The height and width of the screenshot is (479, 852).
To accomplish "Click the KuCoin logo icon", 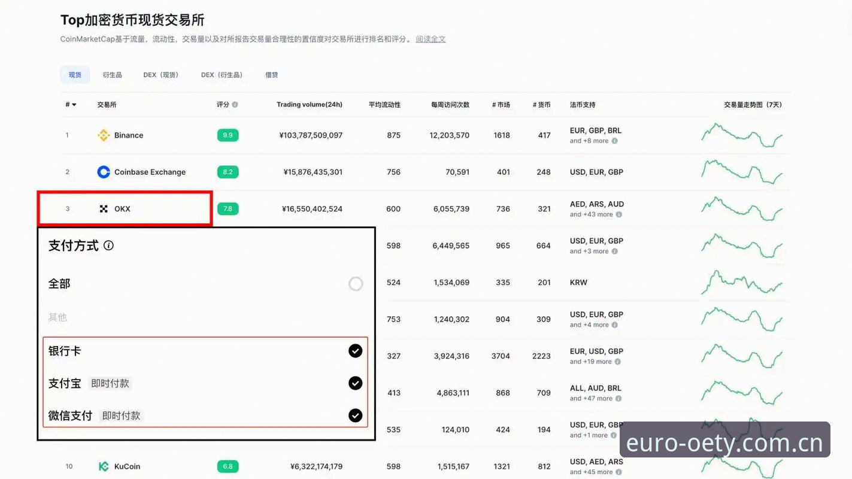I will pyautogui.click(x=104, y=466).
